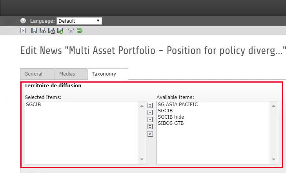Image resolution: width=286 pixels, height=173 pixels.
Task: Move selected item to top button
Action: click(x=150, y=106)
